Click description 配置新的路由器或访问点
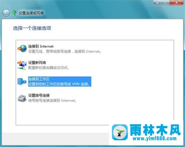The width and height of the screenshot is (185, 147). 49,68
